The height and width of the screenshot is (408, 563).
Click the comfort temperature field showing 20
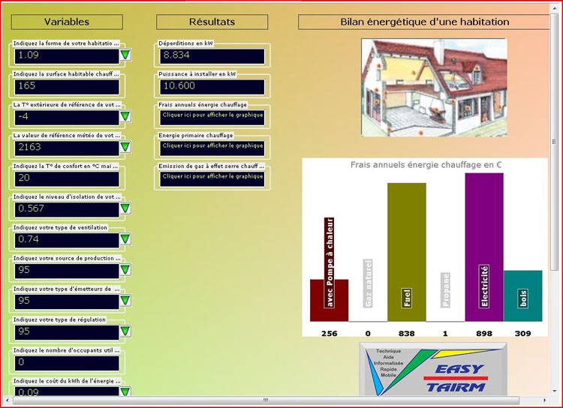click(x=66, y=178)
